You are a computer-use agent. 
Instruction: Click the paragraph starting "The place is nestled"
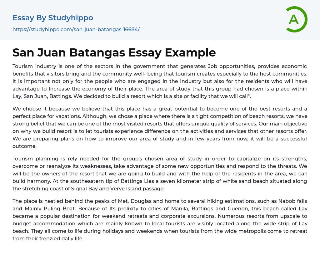pos(160,219)
